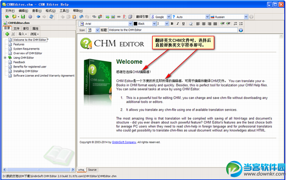Image resolution: width=286 pixels, height=180 pixels.
Task: Switch to the 索引 tab
Action: 26,29
